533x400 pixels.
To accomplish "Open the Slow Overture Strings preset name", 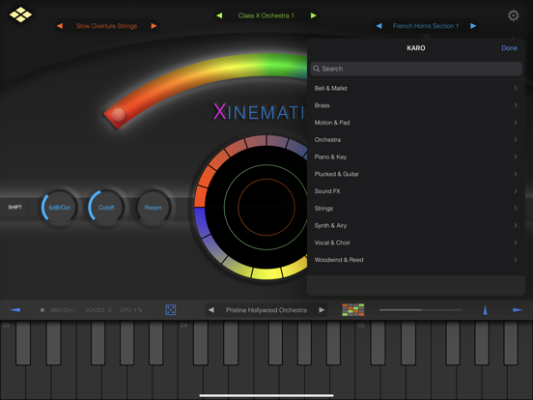I will [106, 26].
